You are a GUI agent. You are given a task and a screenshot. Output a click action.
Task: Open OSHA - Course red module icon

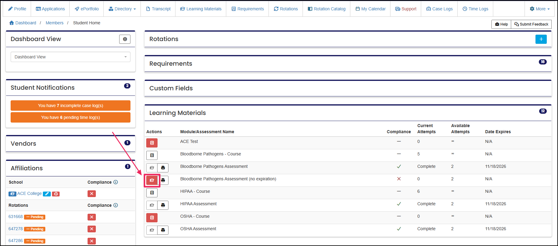(152, 218)
